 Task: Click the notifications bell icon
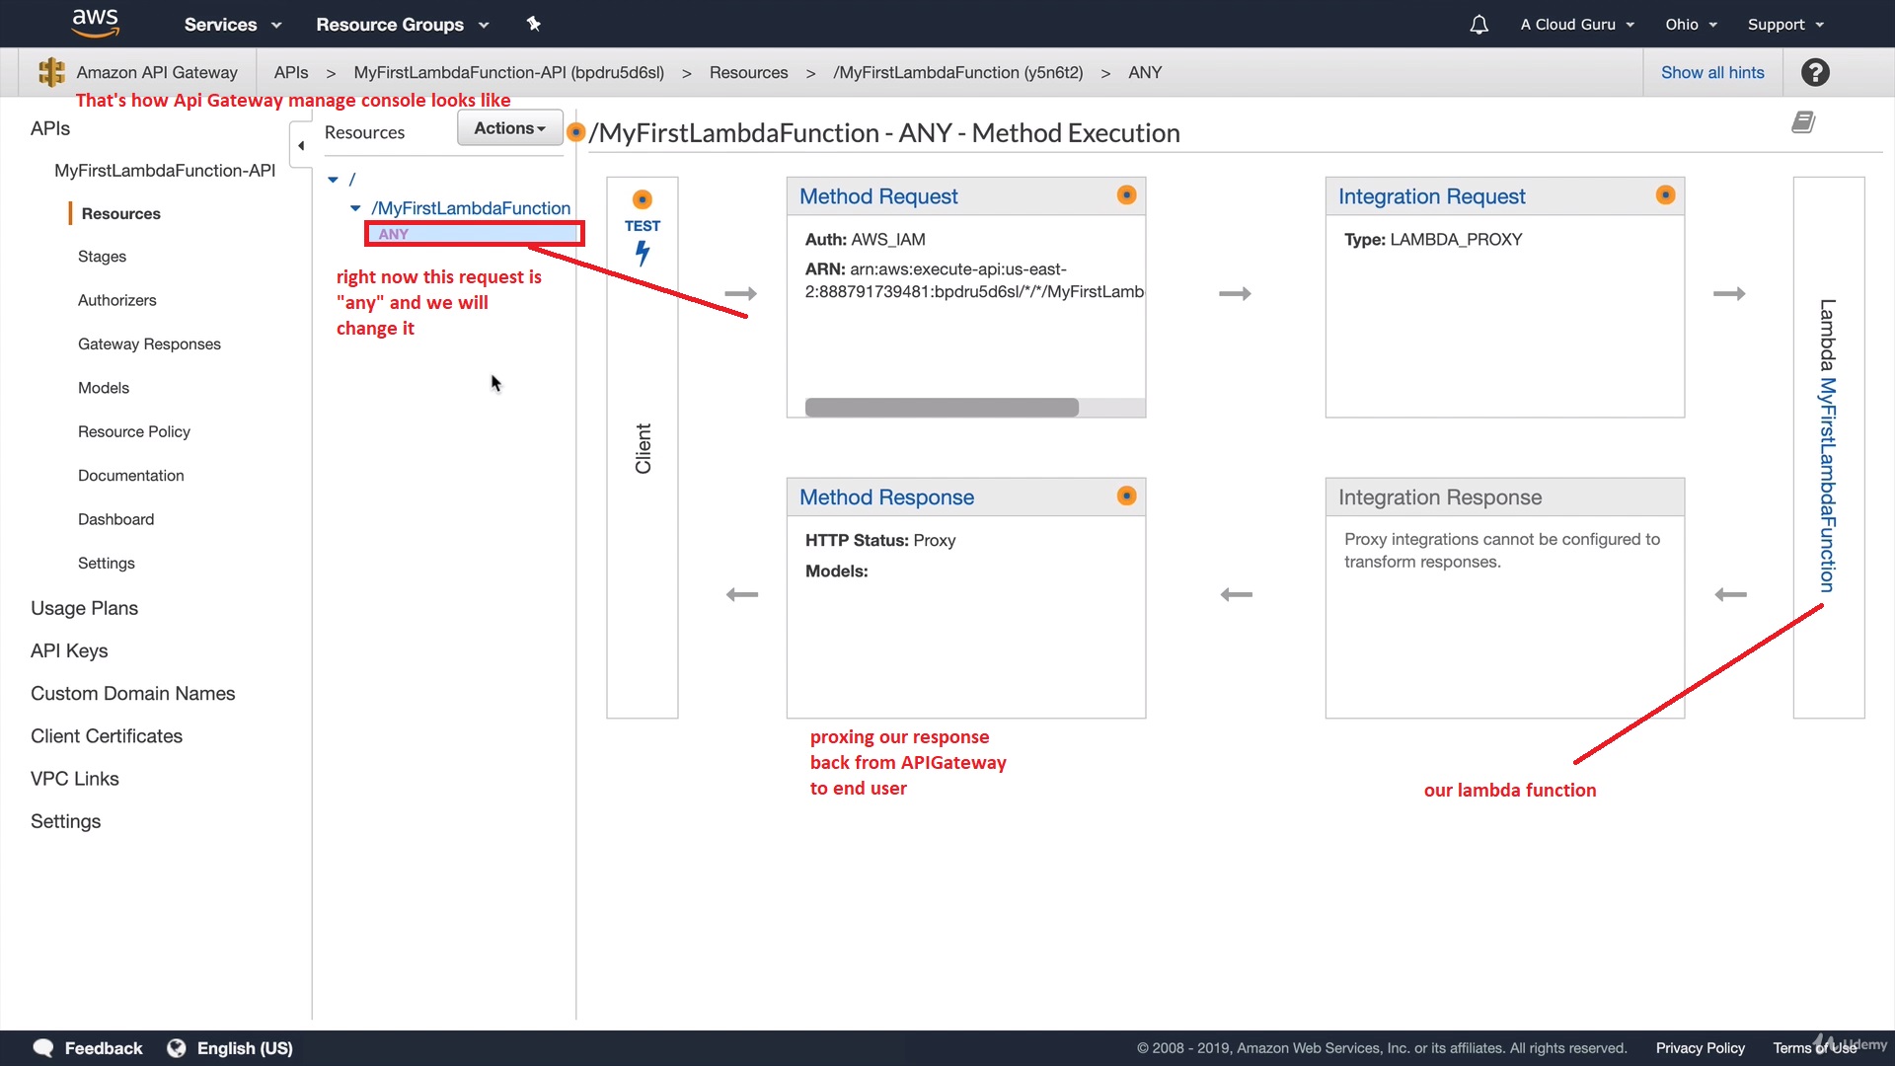[1478, 25]
